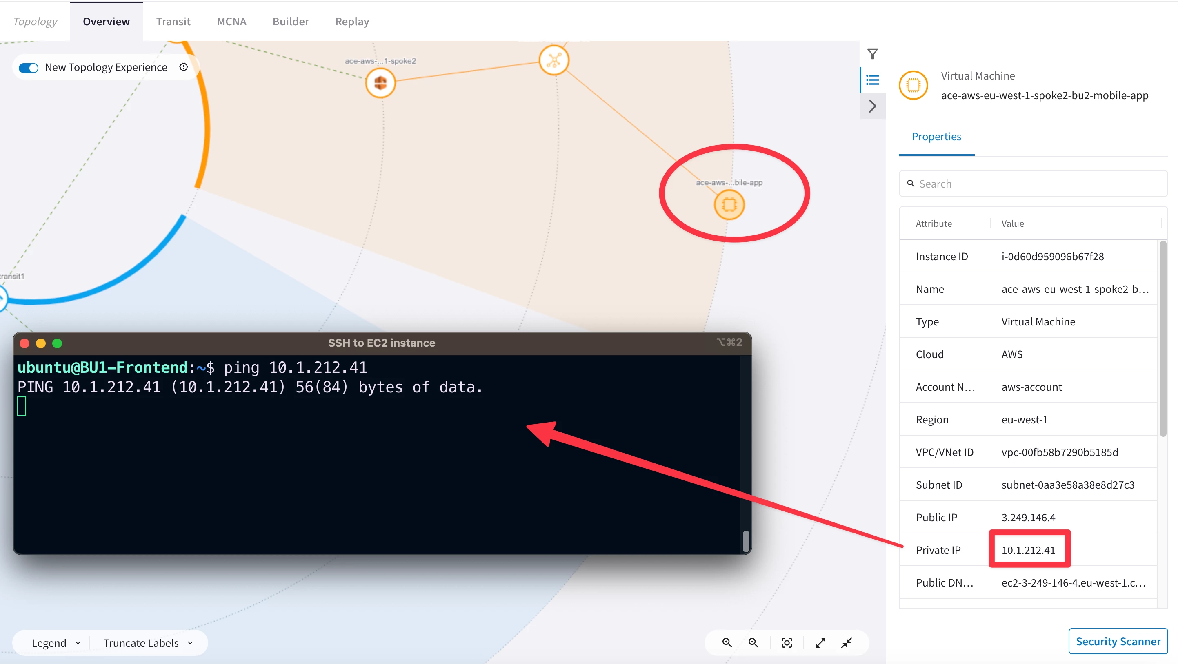Toggle the New Topology Experience switch
Viewport: 1178px width, 664px height.
coord(28,68)
